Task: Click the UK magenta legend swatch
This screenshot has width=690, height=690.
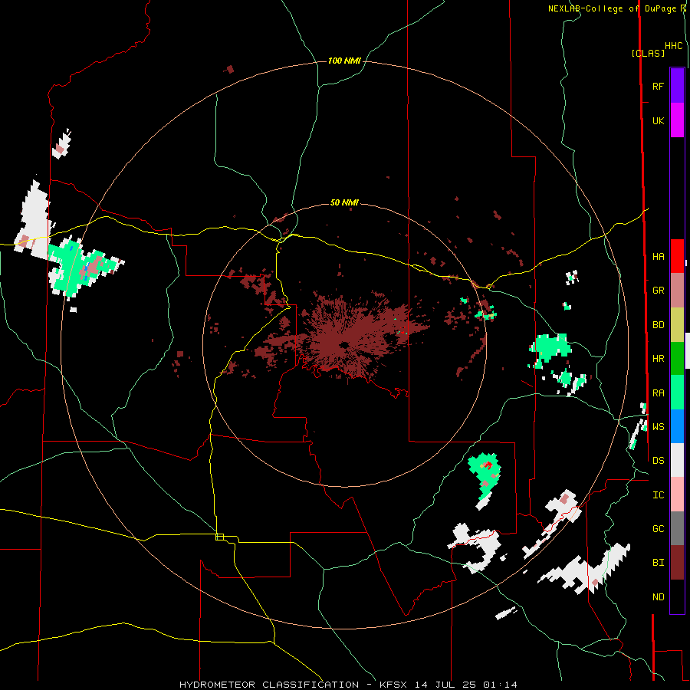Action: coord(677,120)
